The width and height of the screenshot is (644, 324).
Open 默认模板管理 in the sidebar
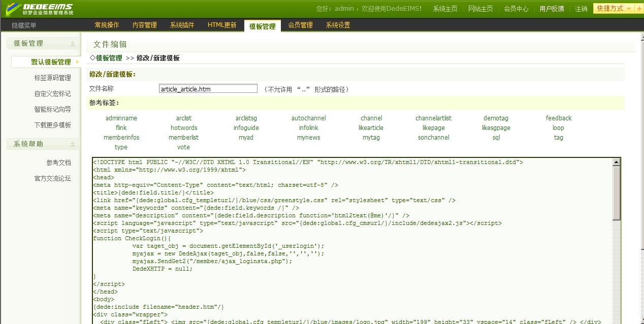click(x=51, y=62)
